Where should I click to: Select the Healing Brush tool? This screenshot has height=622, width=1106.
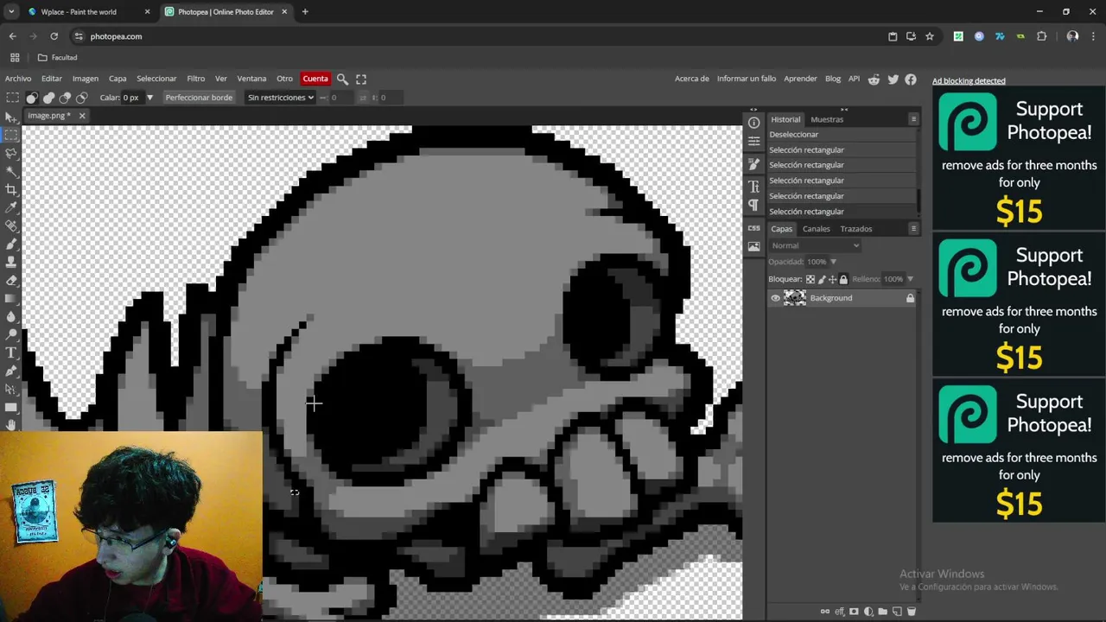pos(11,225)
